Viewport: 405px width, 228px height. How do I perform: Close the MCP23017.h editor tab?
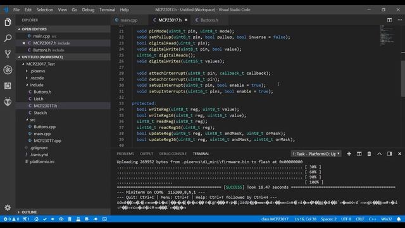click(x=186, y=20)
